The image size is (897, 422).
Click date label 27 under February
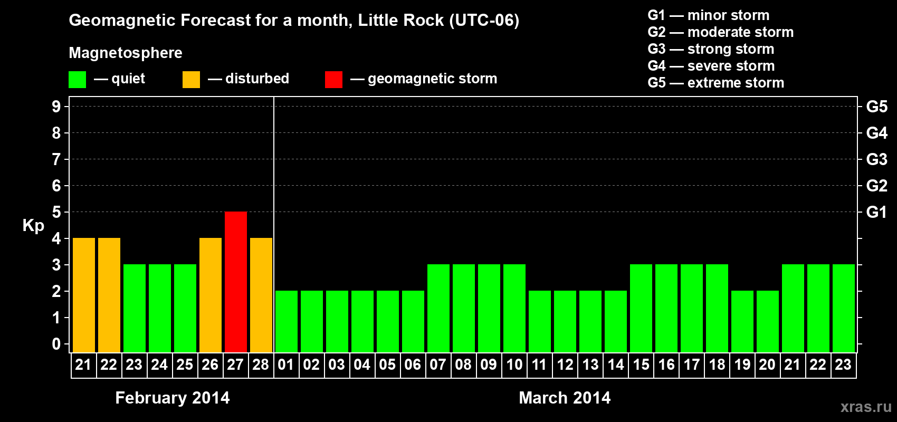coord(235,365)
